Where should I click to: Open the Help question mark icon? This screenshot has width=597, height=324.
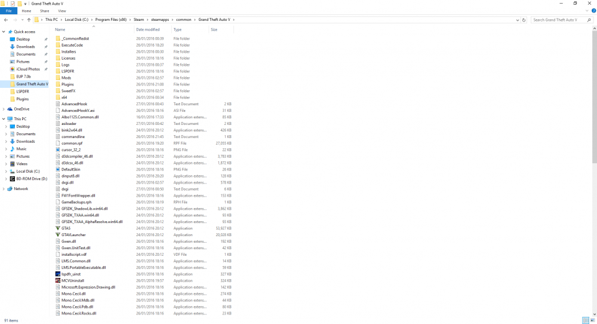(593, 11)
